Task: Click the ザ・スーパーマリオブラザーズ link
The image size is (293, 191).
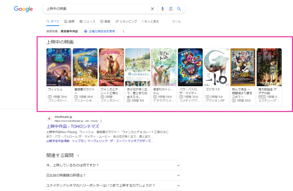Action: pos(131,141)
